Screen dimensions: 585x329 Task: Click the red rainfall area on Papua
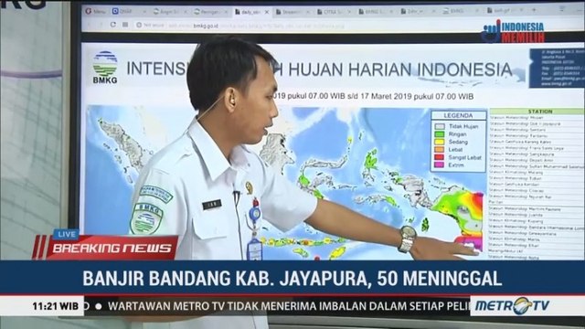[x=477, y=201]
